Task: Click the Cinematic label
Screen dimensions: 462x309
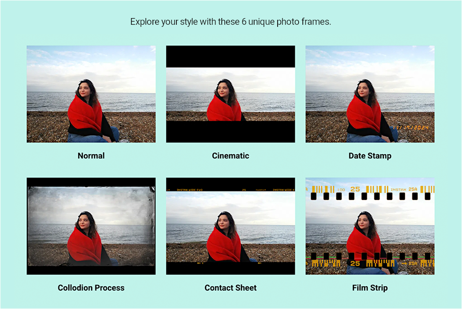Action: tap(231, 156)
